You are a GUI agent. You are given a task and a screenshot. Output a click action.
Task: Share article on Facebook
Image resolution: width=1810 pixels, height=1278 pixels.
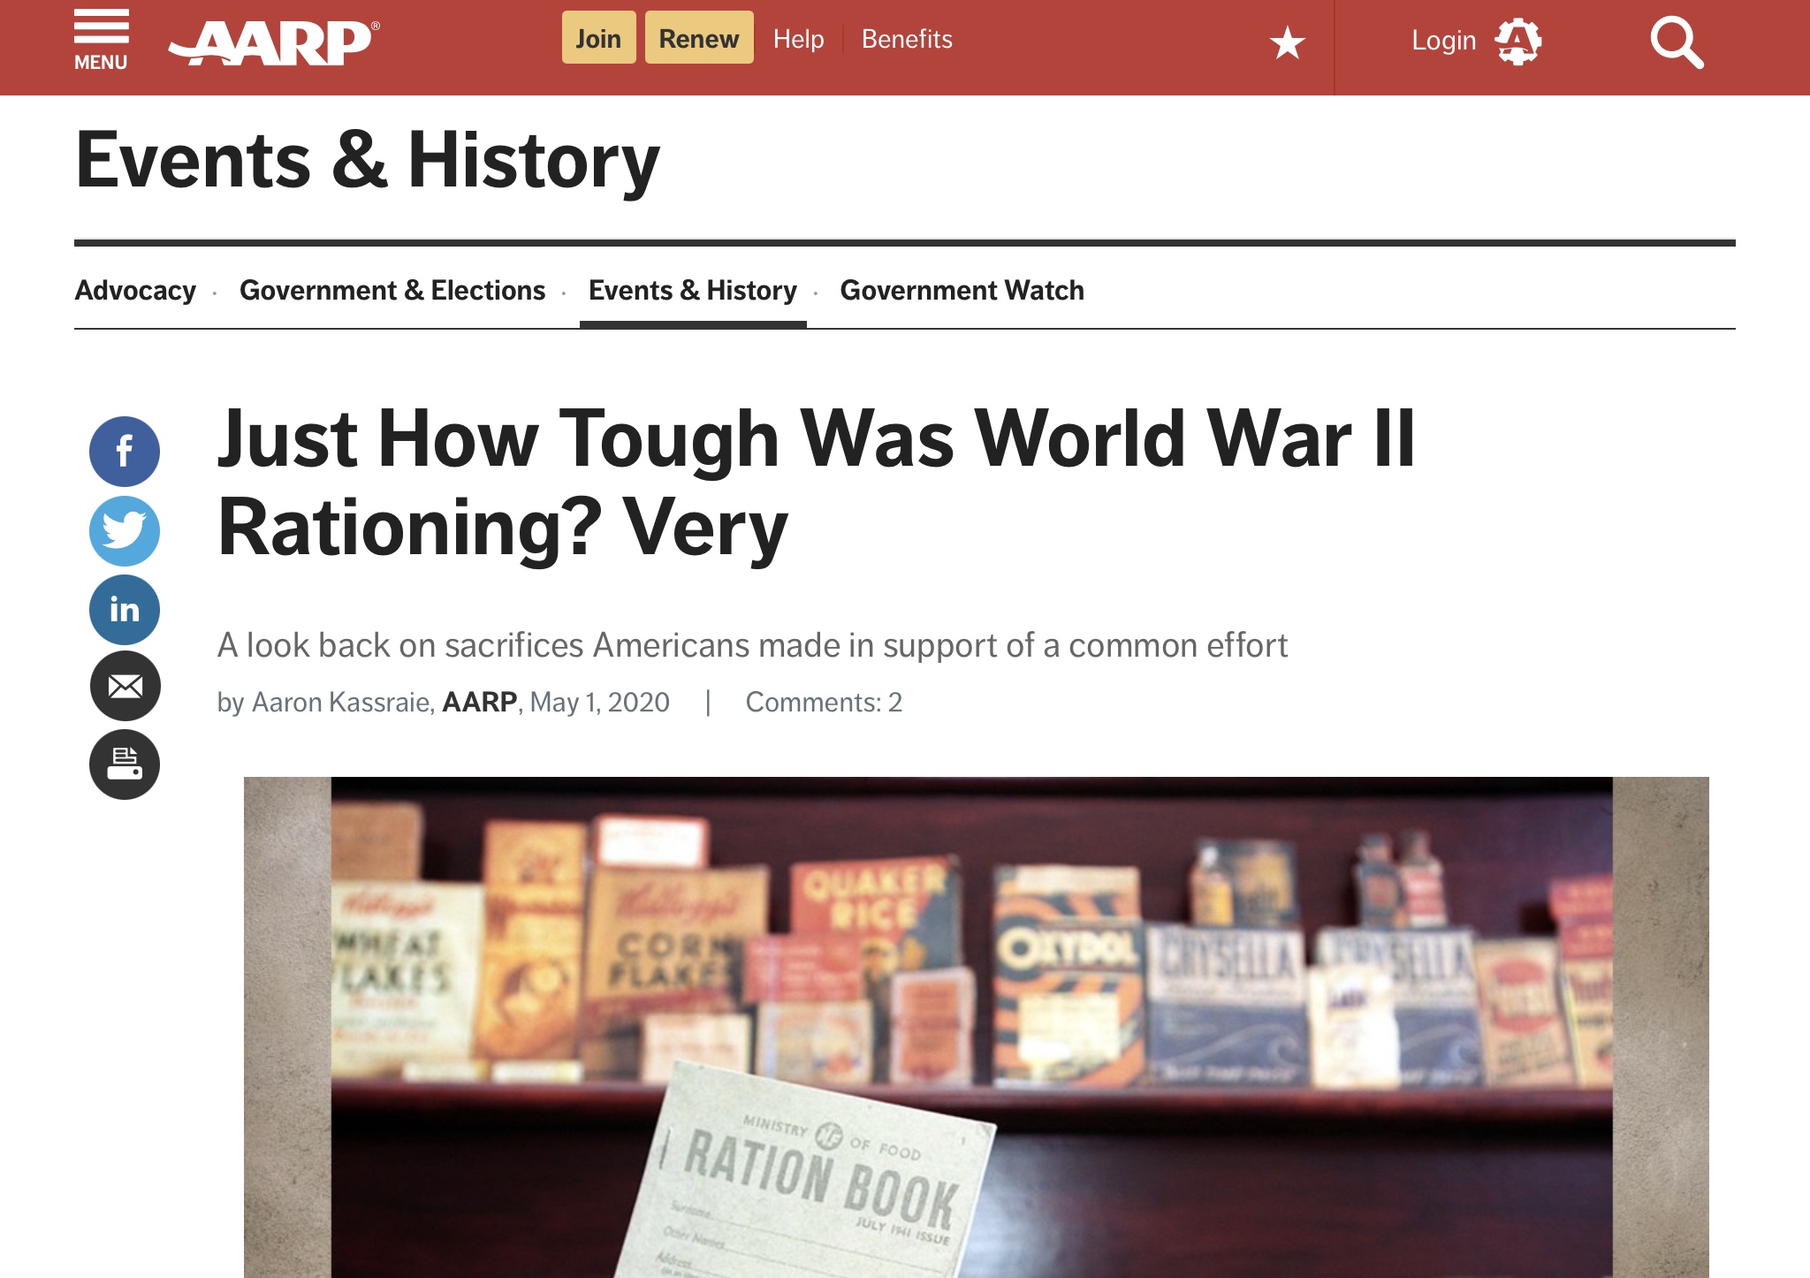pyautogui.click(x=125, y=452)
